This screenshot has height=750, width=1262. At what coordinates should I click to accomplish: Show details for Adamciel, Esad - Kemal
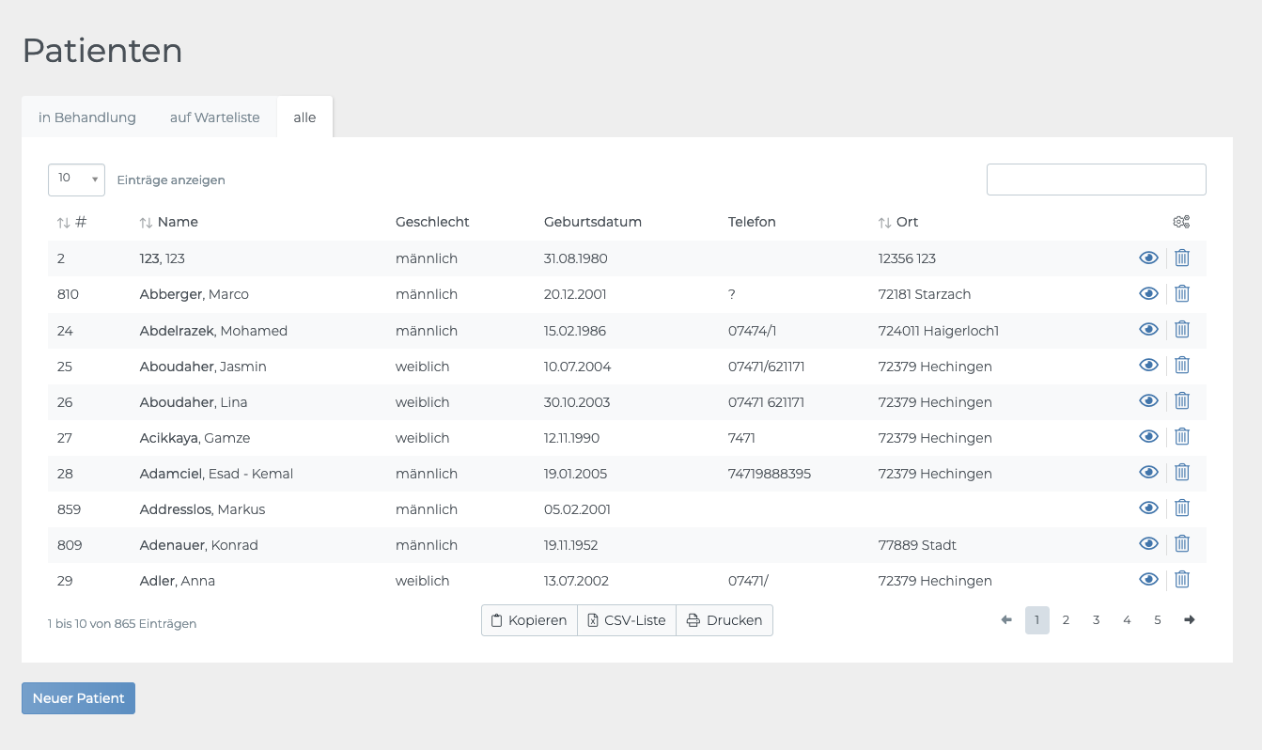[x=1147, y=473]
